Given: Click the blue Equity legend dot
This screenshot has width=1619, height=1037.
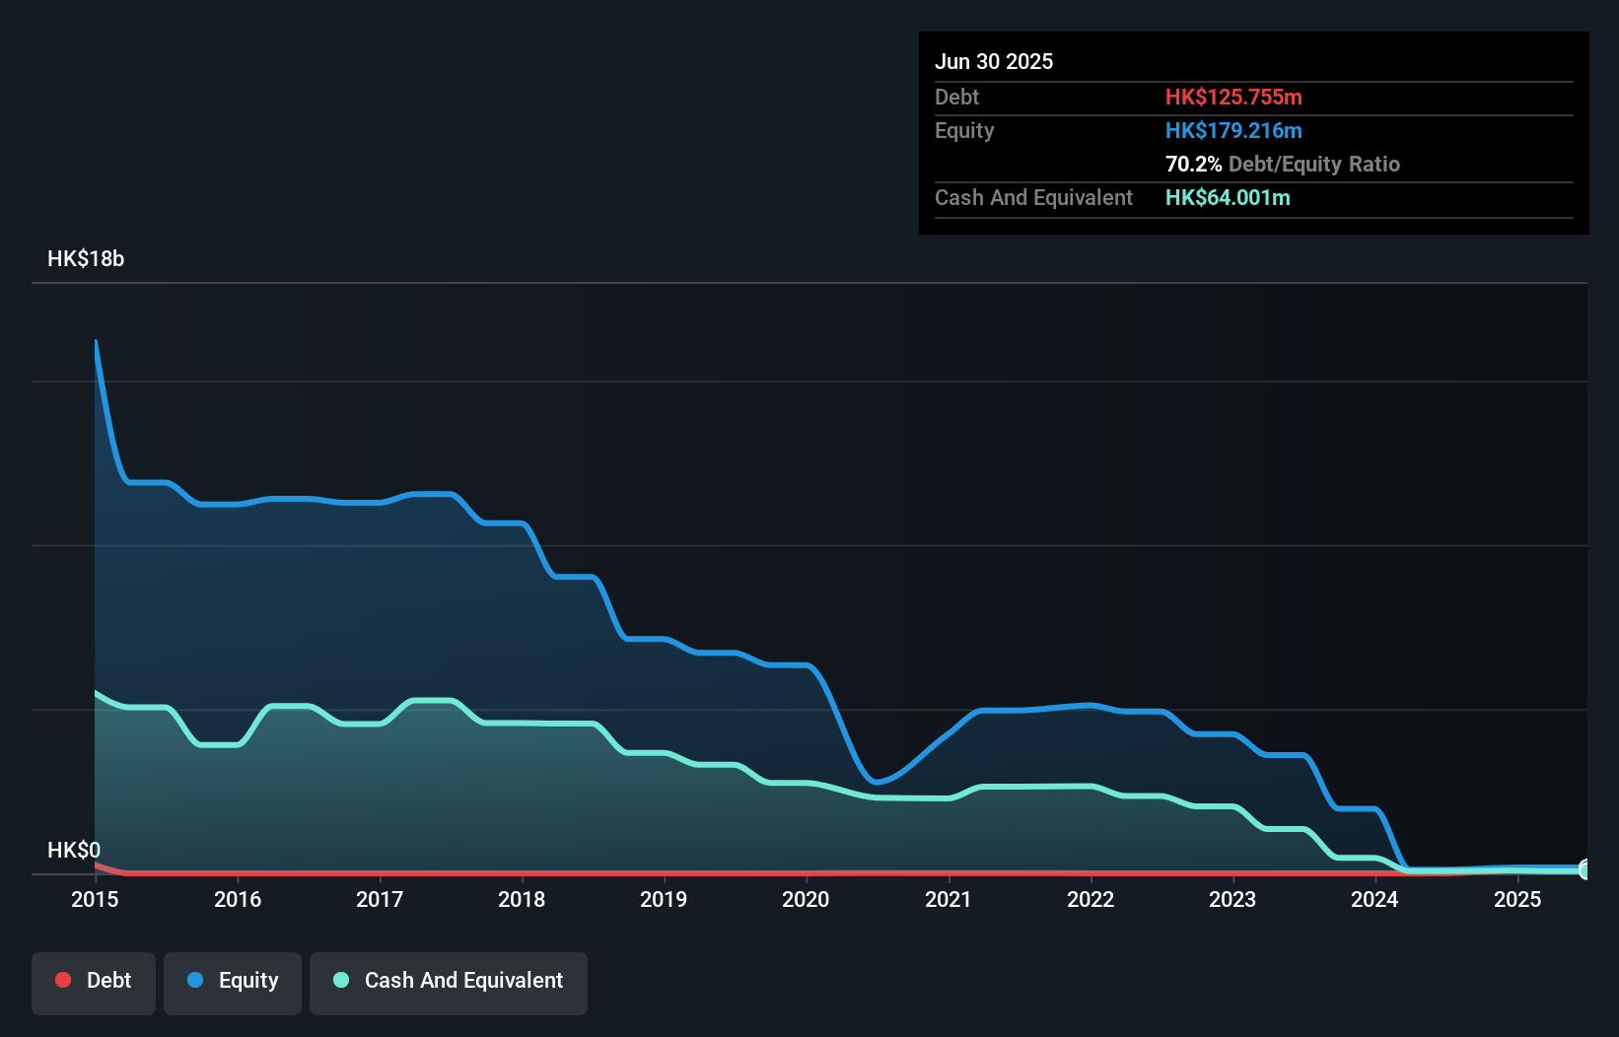Looking at the screenshot, I should (x=195, y=980).
